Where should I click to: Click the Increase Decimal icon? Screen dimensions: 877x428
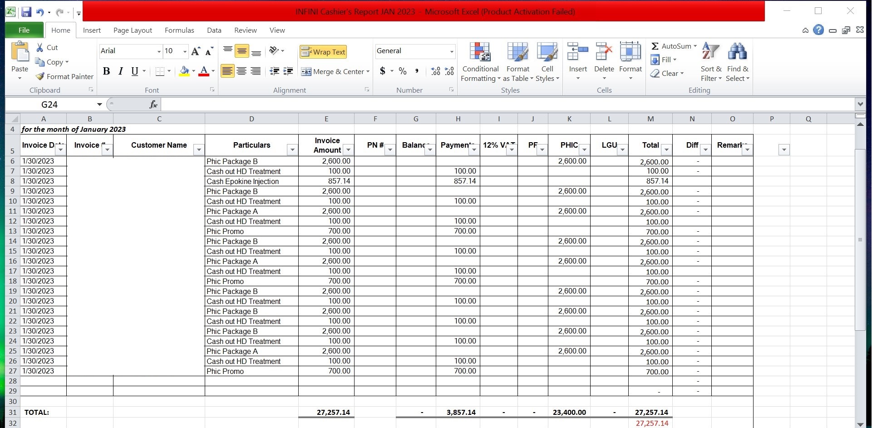(436, 71)
